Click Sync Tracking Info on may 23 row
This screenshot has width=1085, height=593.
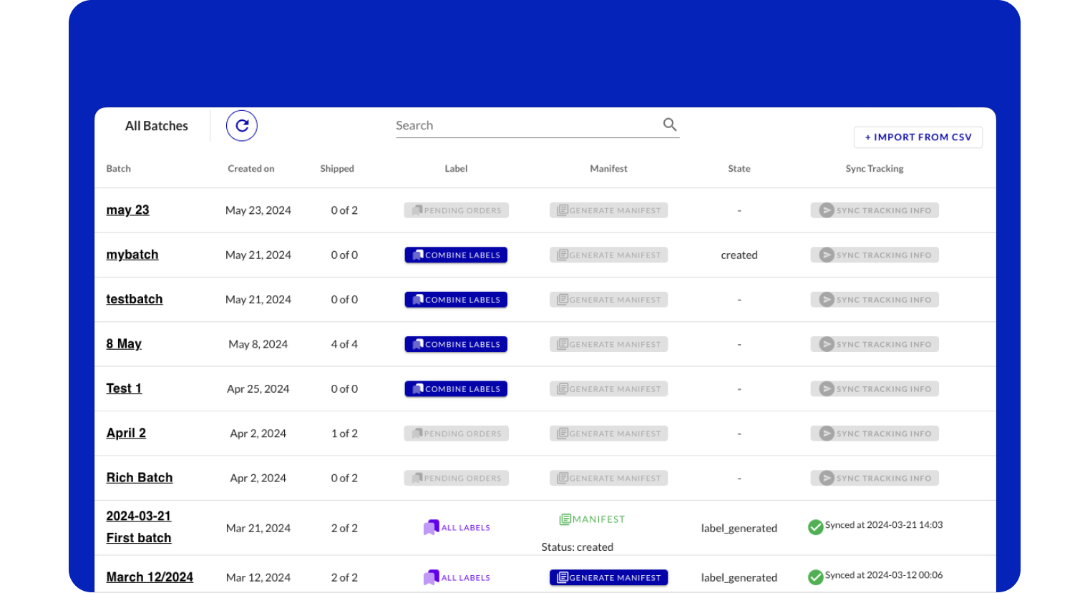[x=875, y=210]
